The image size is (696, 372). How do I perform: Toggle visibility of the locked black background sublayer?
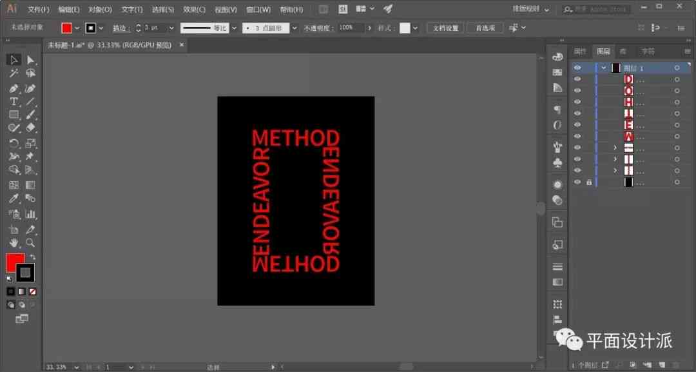coord(577,182)
